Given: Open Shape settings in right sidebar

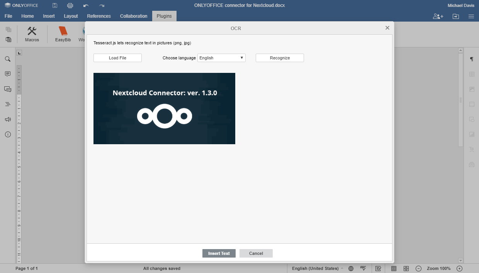Looking at the screenshot, I should (472, 119).
